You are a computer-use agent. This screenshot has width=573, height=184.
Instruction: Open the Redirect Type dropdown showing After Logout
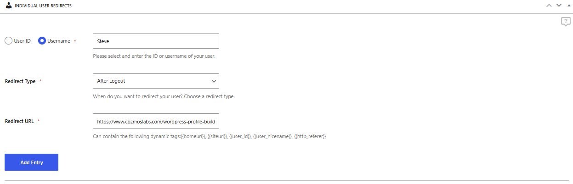pos(152,81)
